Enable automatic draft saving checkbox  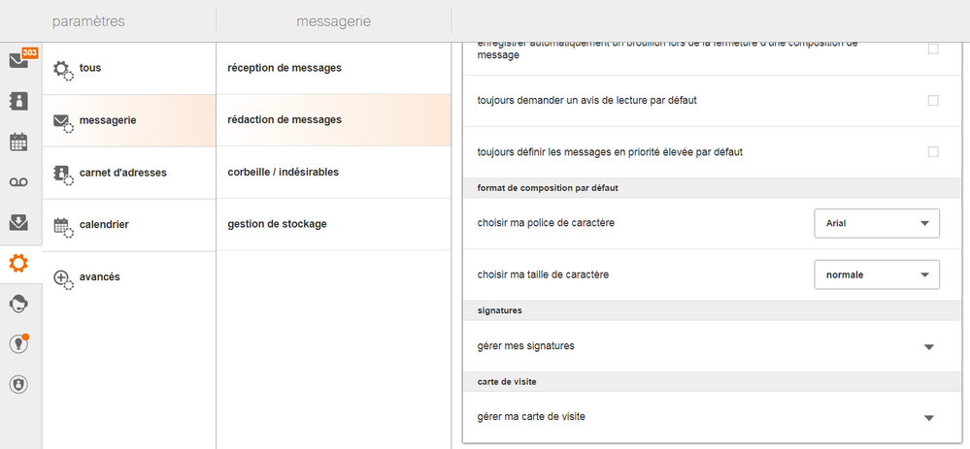click(x=933, y=48)
